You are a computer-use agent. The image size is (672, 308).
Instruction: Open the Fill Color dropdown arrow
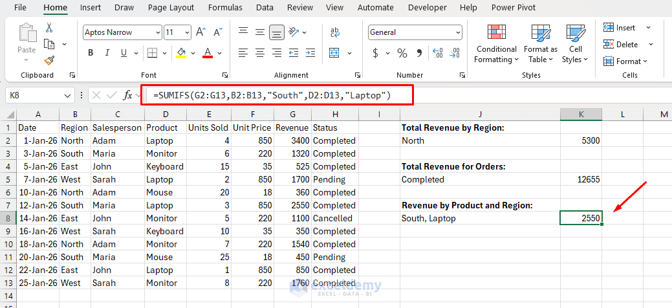pos(193,53)
